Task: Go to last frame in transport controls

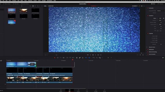Action: point(98,55)
